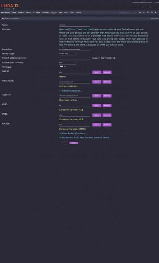This screenshot has width=159, height=263.
Task: Click the Update Container header icon
Action: 3,19
